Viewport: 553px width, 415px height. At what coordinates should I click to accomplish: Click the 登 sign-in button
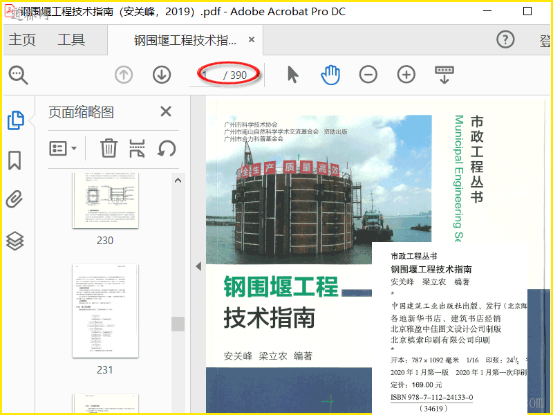[545, 40]
